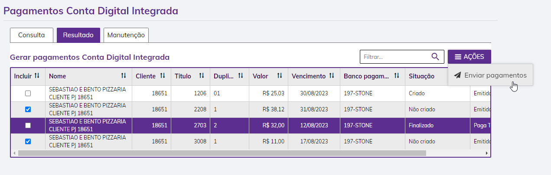Check the Incluir box for title 1206
Image resolution: width=551 pixels, height=175 pixels.
click(28, 93)
